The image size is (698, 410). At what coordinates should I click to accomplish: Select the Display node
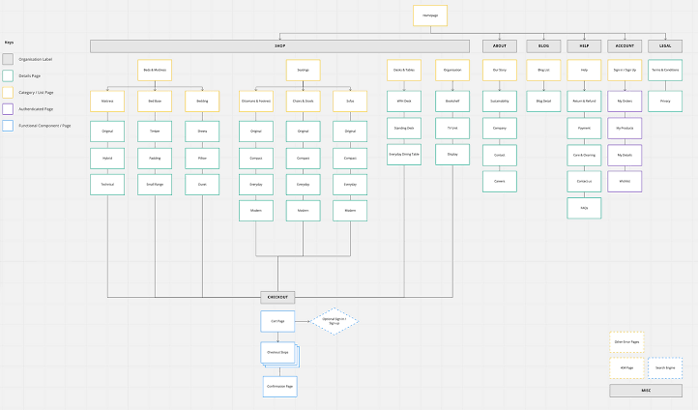coord(452,155)
